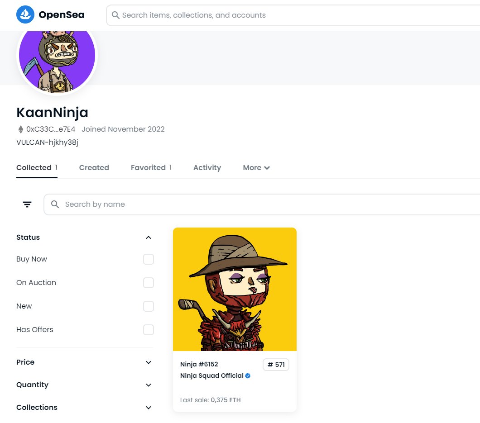
Task: Open the filter funnel icon
Action: click(x=27, y=204)
